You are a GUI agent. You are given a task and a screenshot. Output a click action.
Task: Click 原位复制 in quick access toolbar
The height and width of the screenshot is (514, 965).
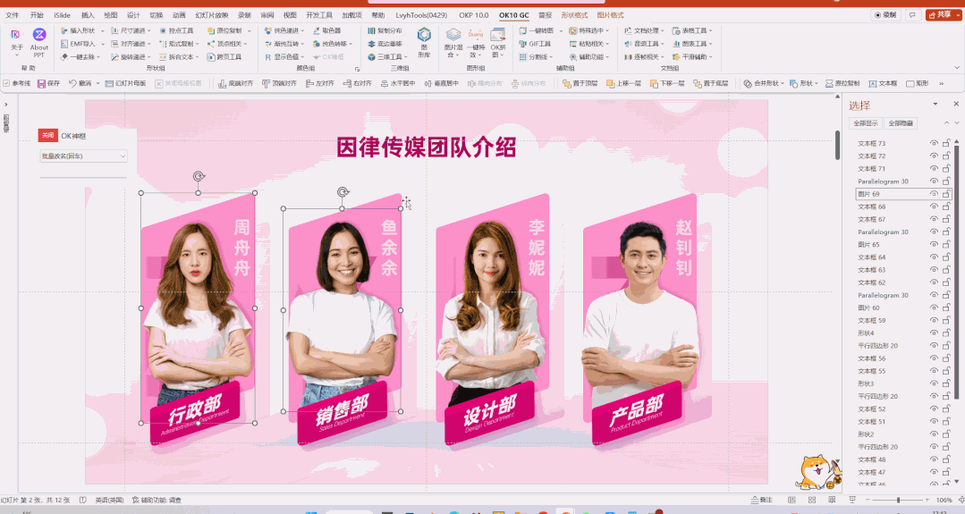(x=842, y=83)
